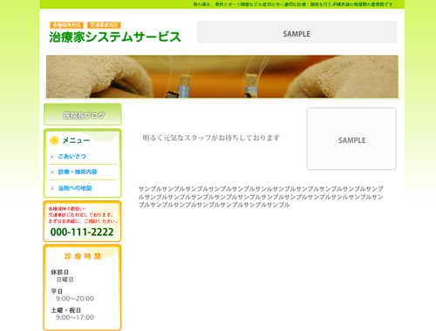
Task: Click the bullet icon beside 当院への地図
Action: (52, 188)
